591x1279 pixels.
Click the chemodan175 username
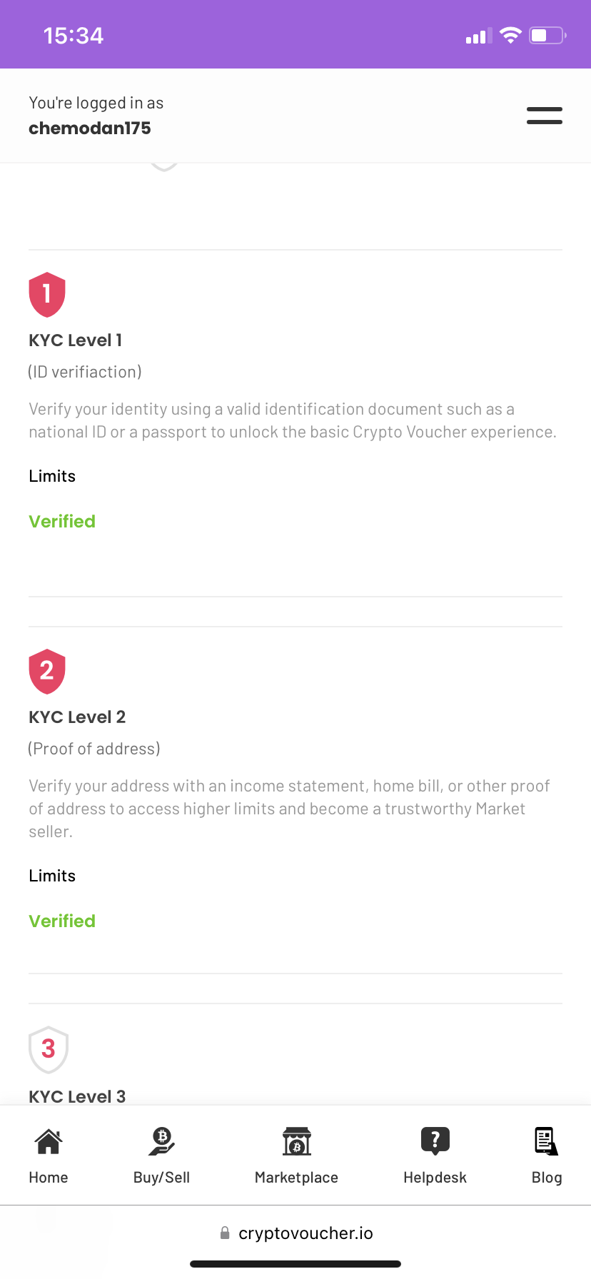90,128
